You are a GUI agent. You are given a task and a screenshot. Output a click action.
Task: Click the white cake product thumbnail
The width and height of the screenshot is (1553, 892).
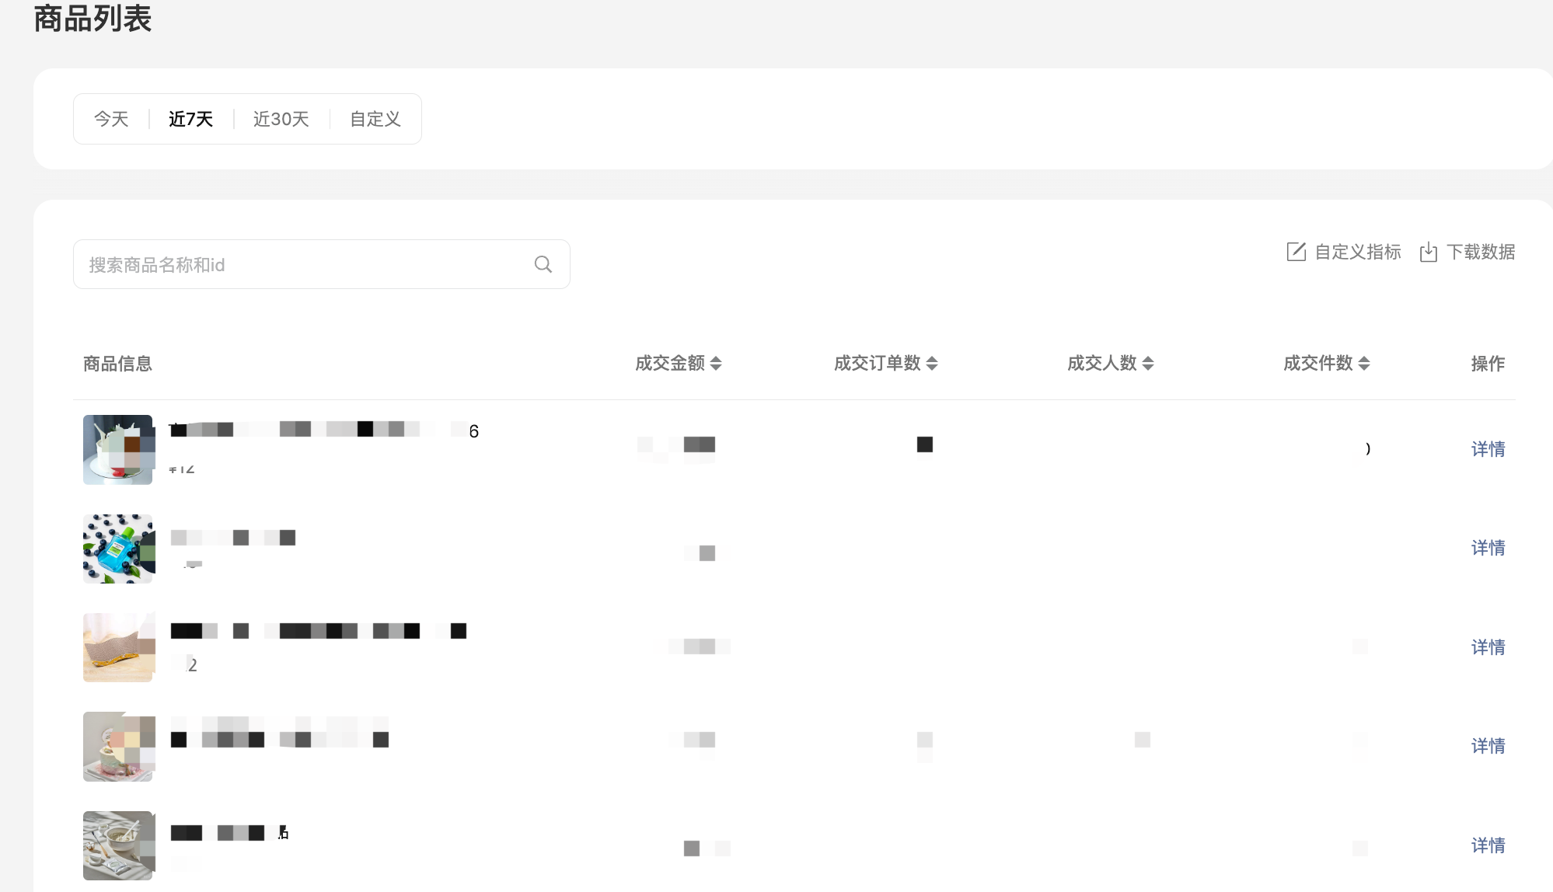point(118,450)
